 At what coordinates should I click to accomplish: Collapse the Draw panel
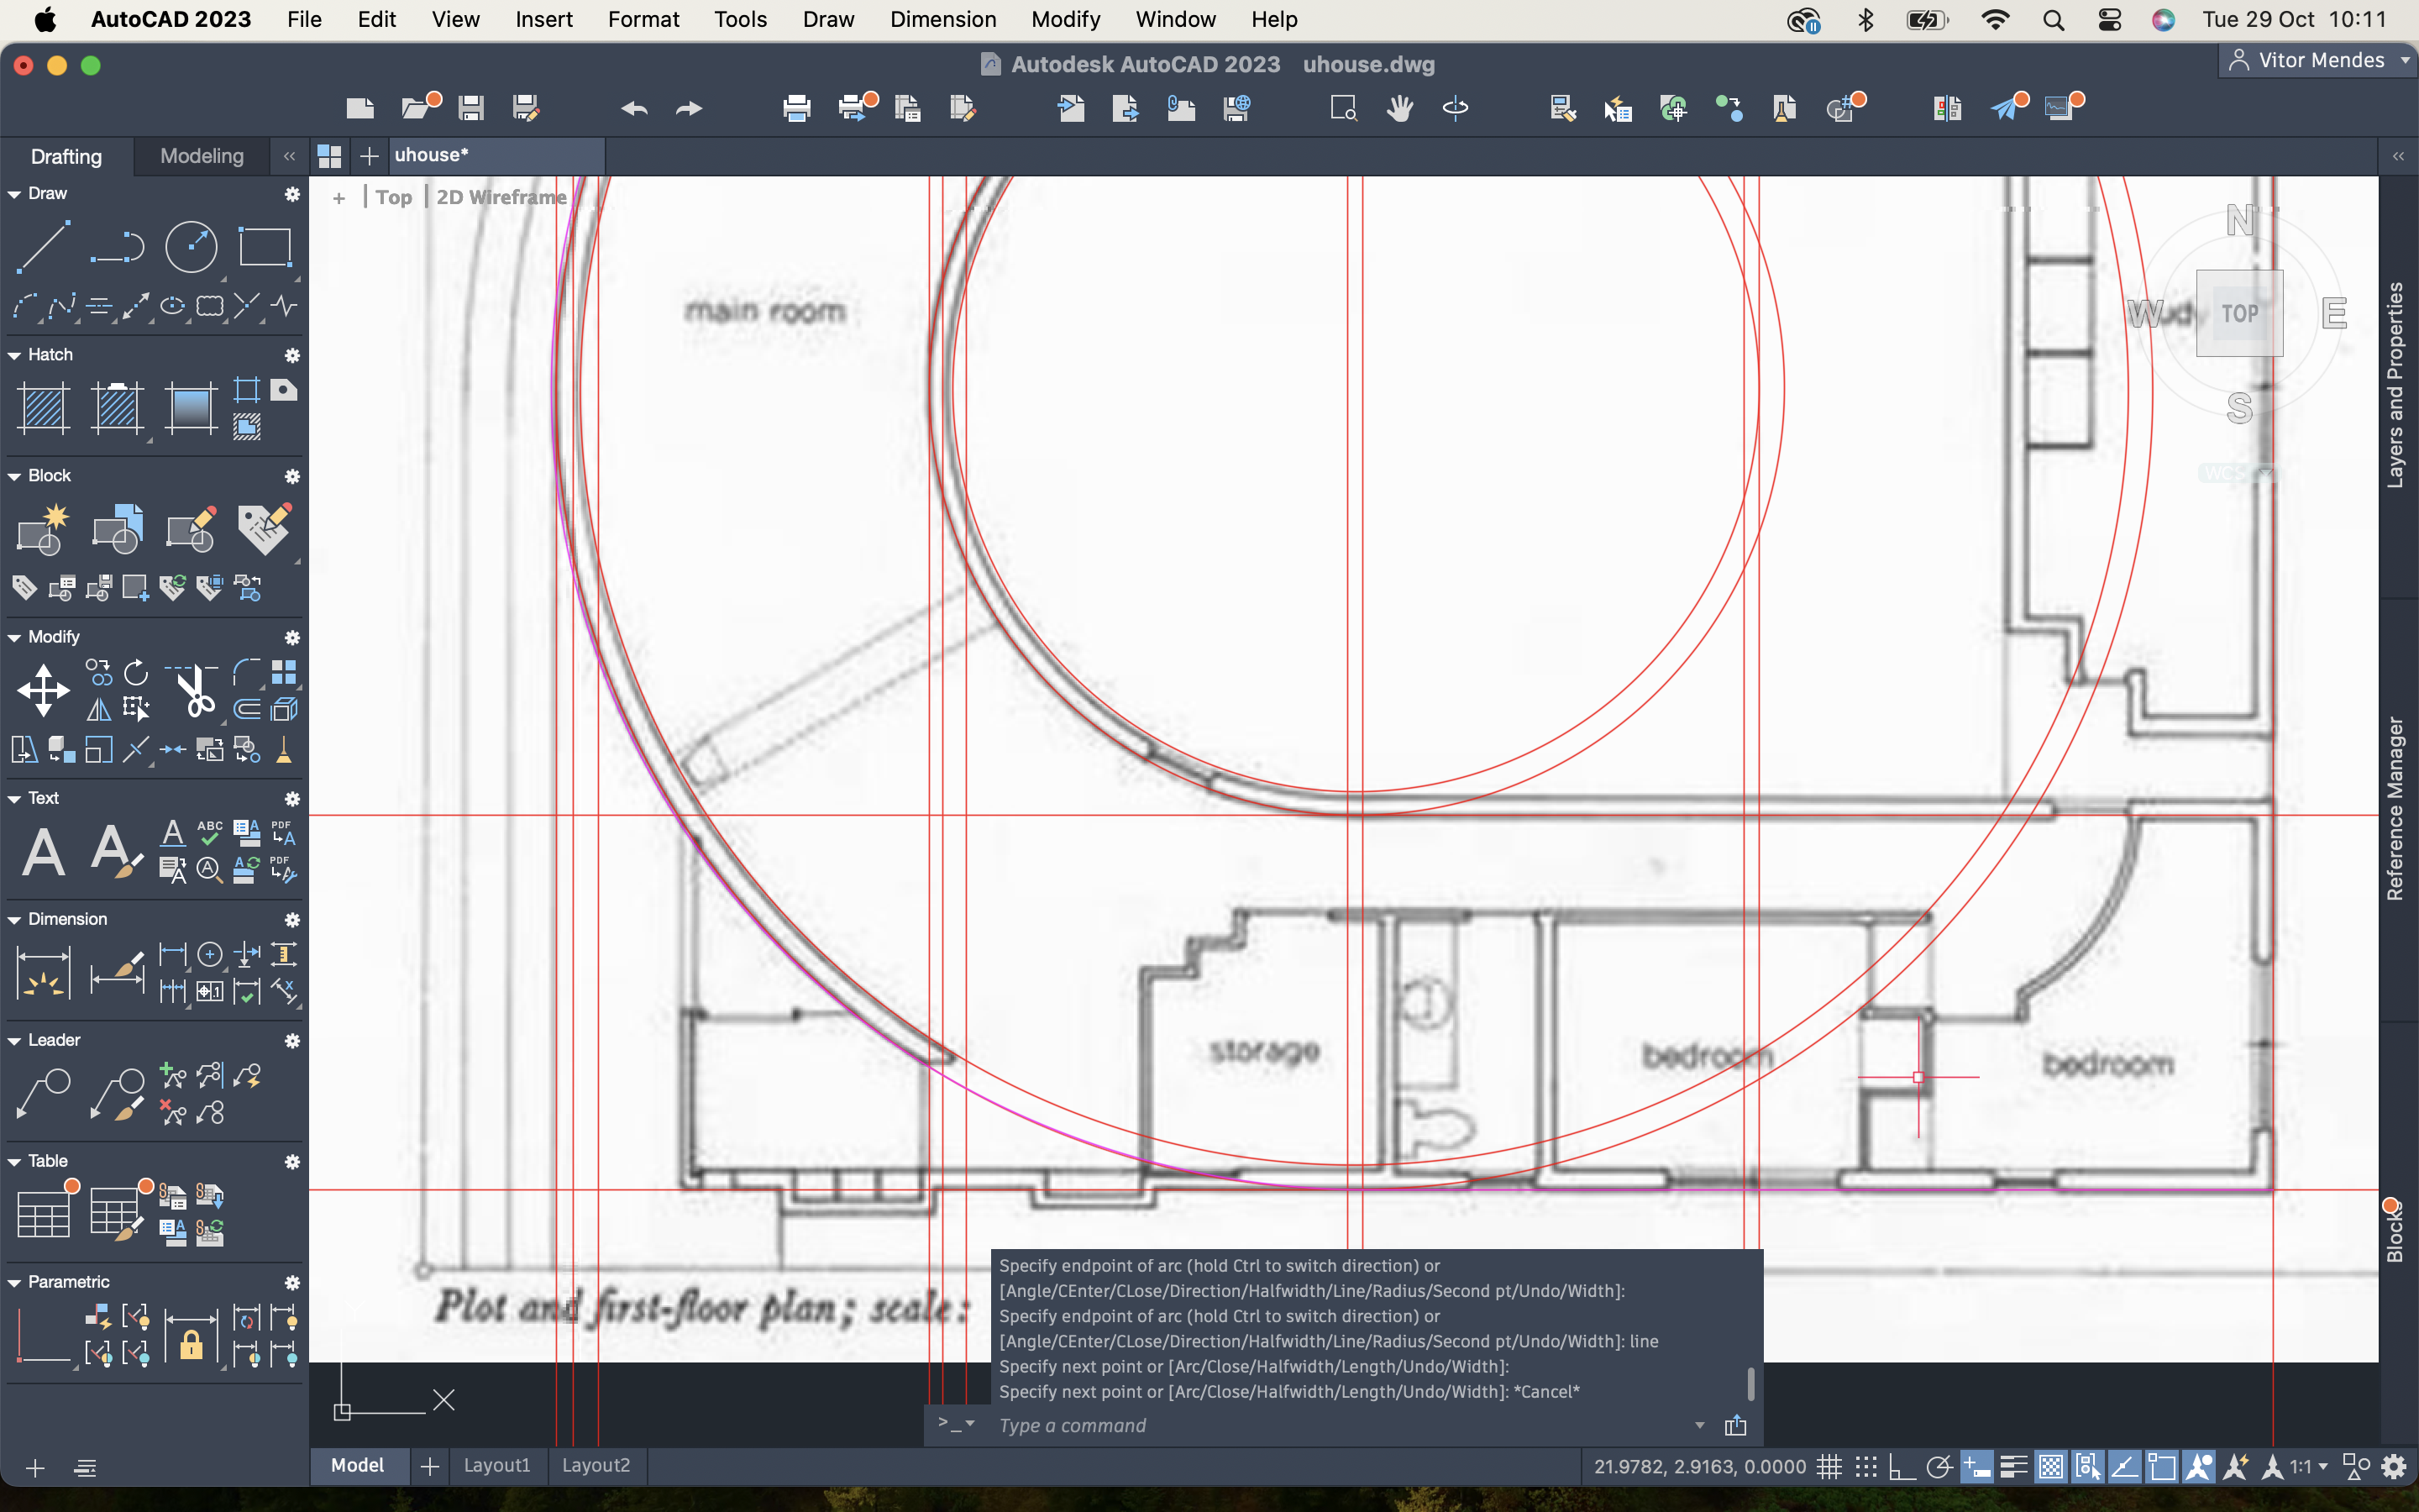pyautogui.click(x=15, y=194)
